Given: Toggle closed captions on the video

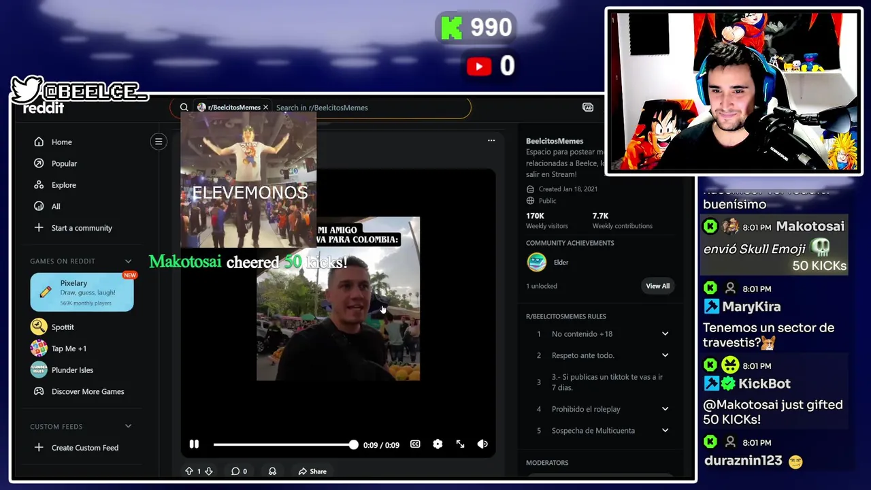Looking at the screenshot, I should point(415,444).
